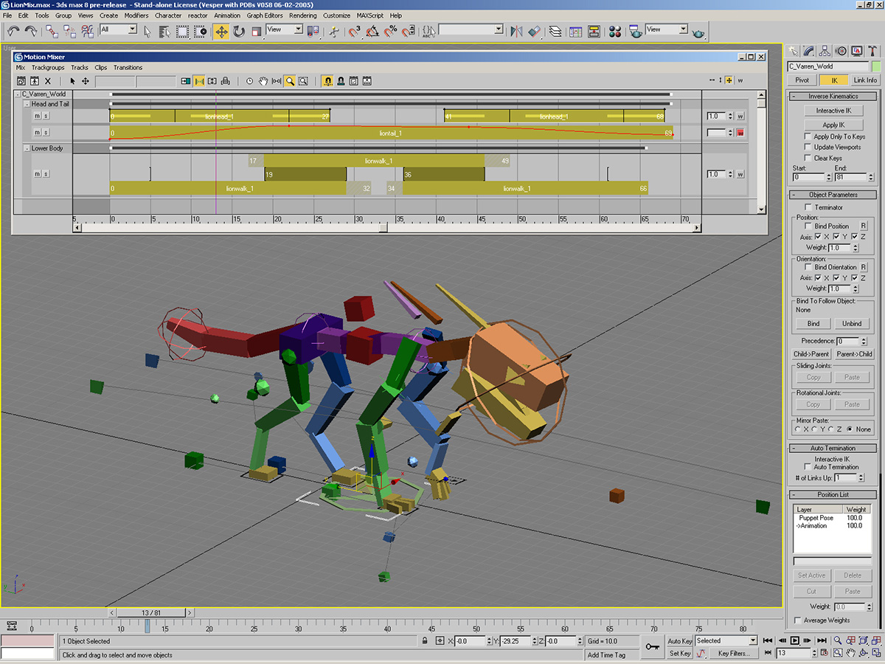Open the Key Filters dialog
Viewport: 885px width, 664px height.
[734, 653]
